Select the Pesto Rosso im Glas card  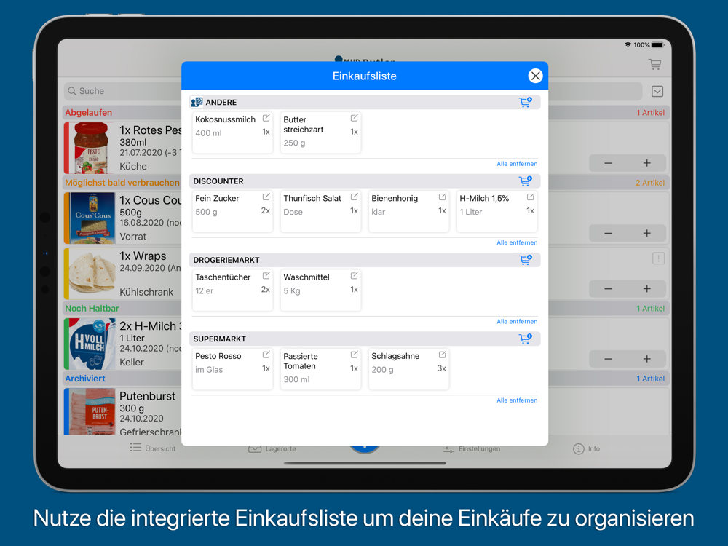coord(233,369)
